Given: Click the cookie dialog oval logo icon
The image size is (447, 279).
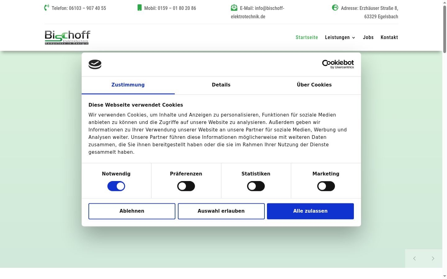Looking at the screenshot, I should pos(95,64).
